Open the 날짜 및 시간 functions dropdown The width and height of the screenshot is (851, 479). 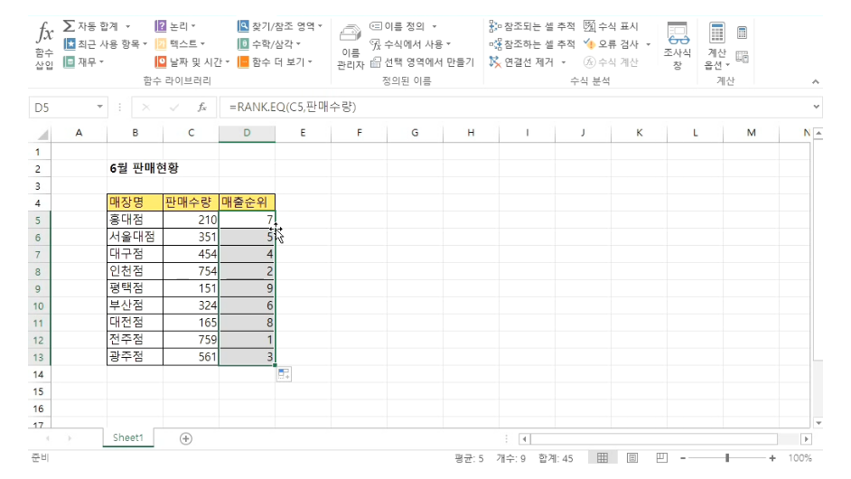click(x=192, y=61)
